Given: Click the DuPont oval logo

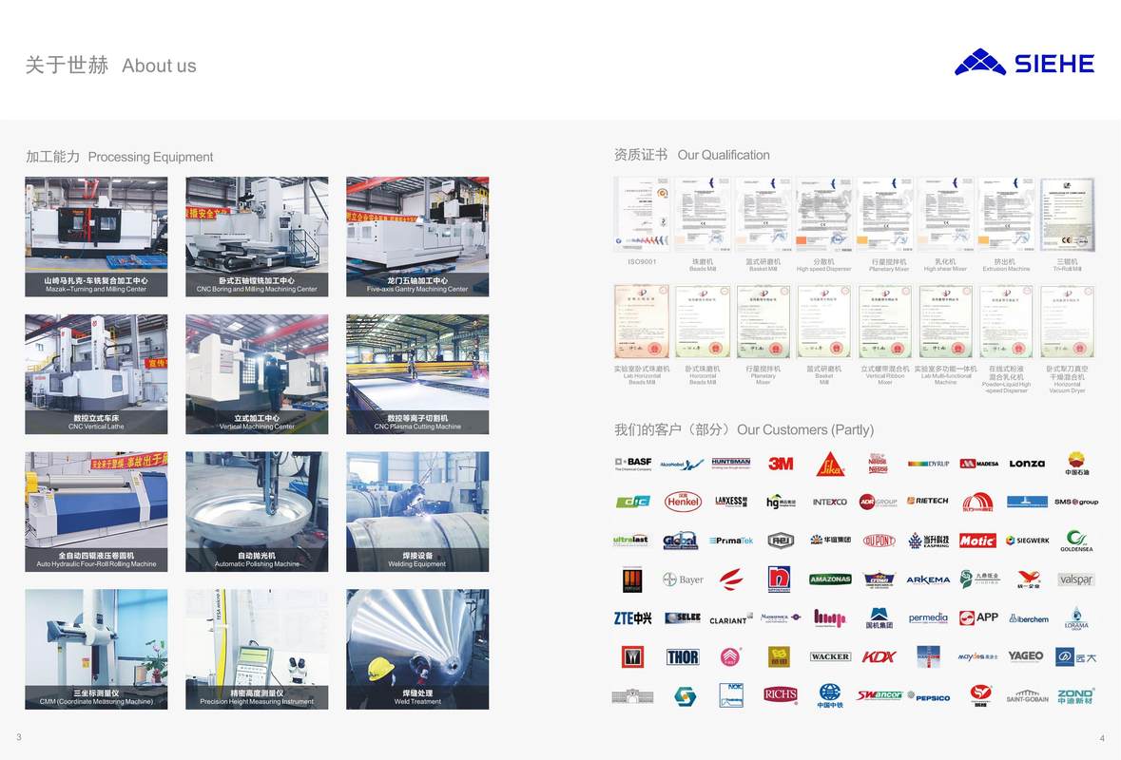Looking at the screenshot, I should point(879,541).
